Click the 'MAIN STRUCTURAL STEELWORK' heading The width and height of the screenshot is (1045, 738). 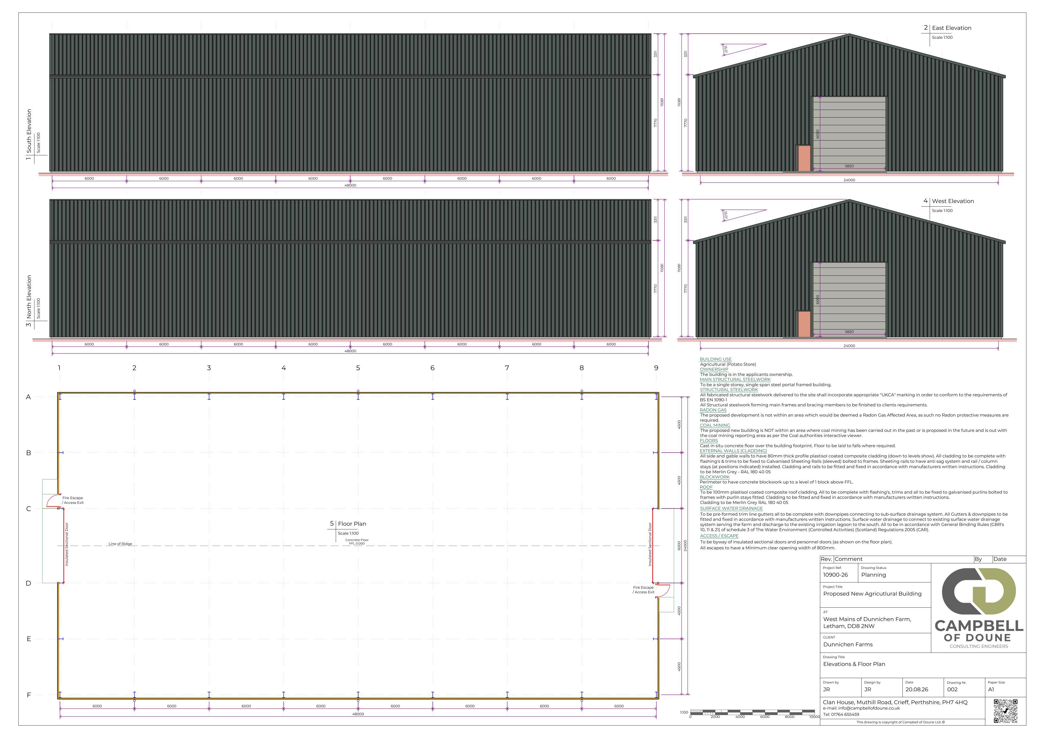(x=735, y=379)
